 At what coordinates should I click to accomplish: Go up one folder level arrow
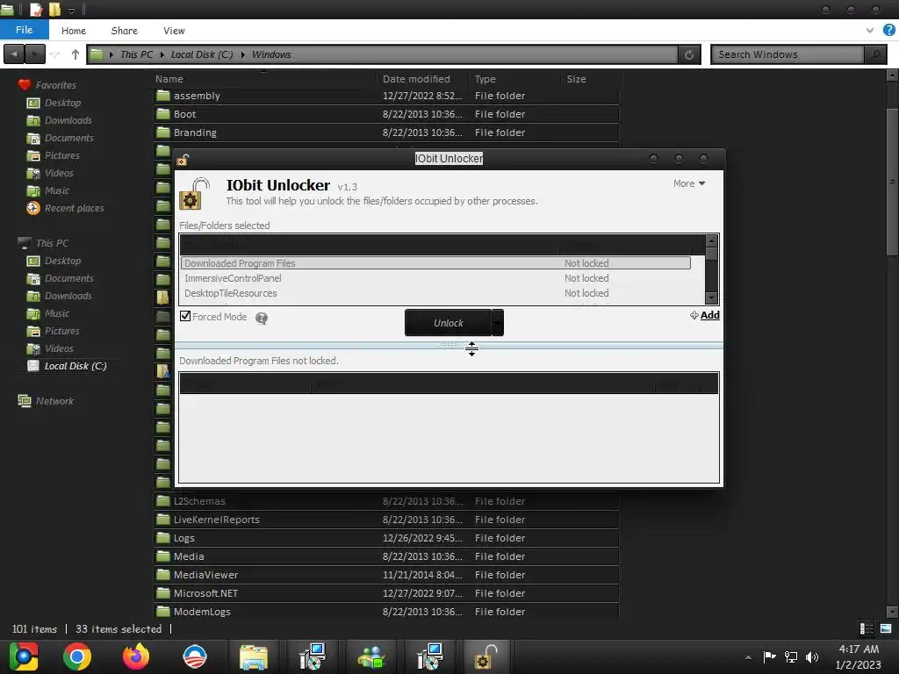coord(76,54)
